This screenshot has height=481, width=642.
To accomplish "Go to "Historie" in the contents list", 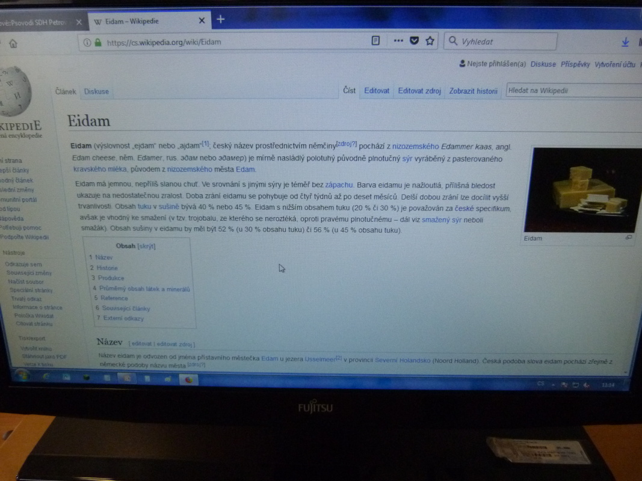I will pyautogui.click(x=107, y=268).
